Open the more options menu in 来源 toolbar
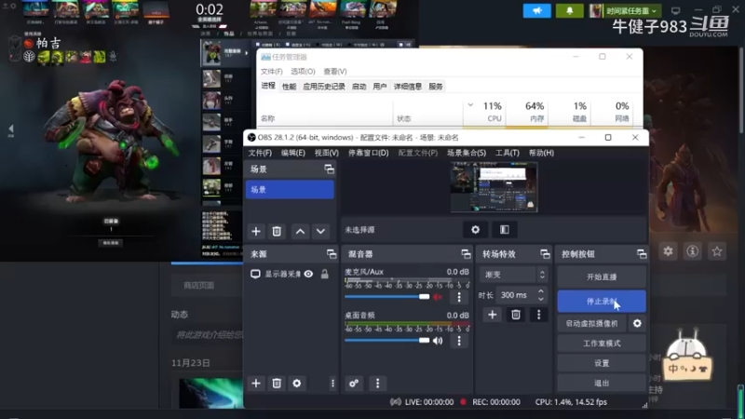The height and width of the screenshot is (419, 745). coord(332,384)
